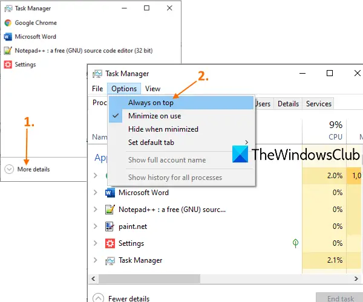
Task: Click Notepad++ icon in Processes list
Action: click(x=110, y=210)
